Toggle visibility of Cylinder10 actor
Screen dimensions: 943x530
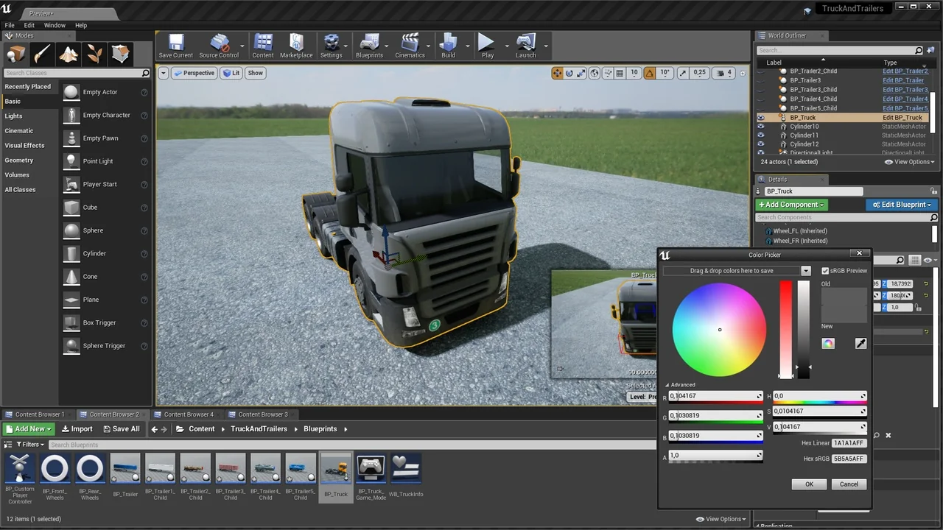pyautogui.click(x=761, y=126)
